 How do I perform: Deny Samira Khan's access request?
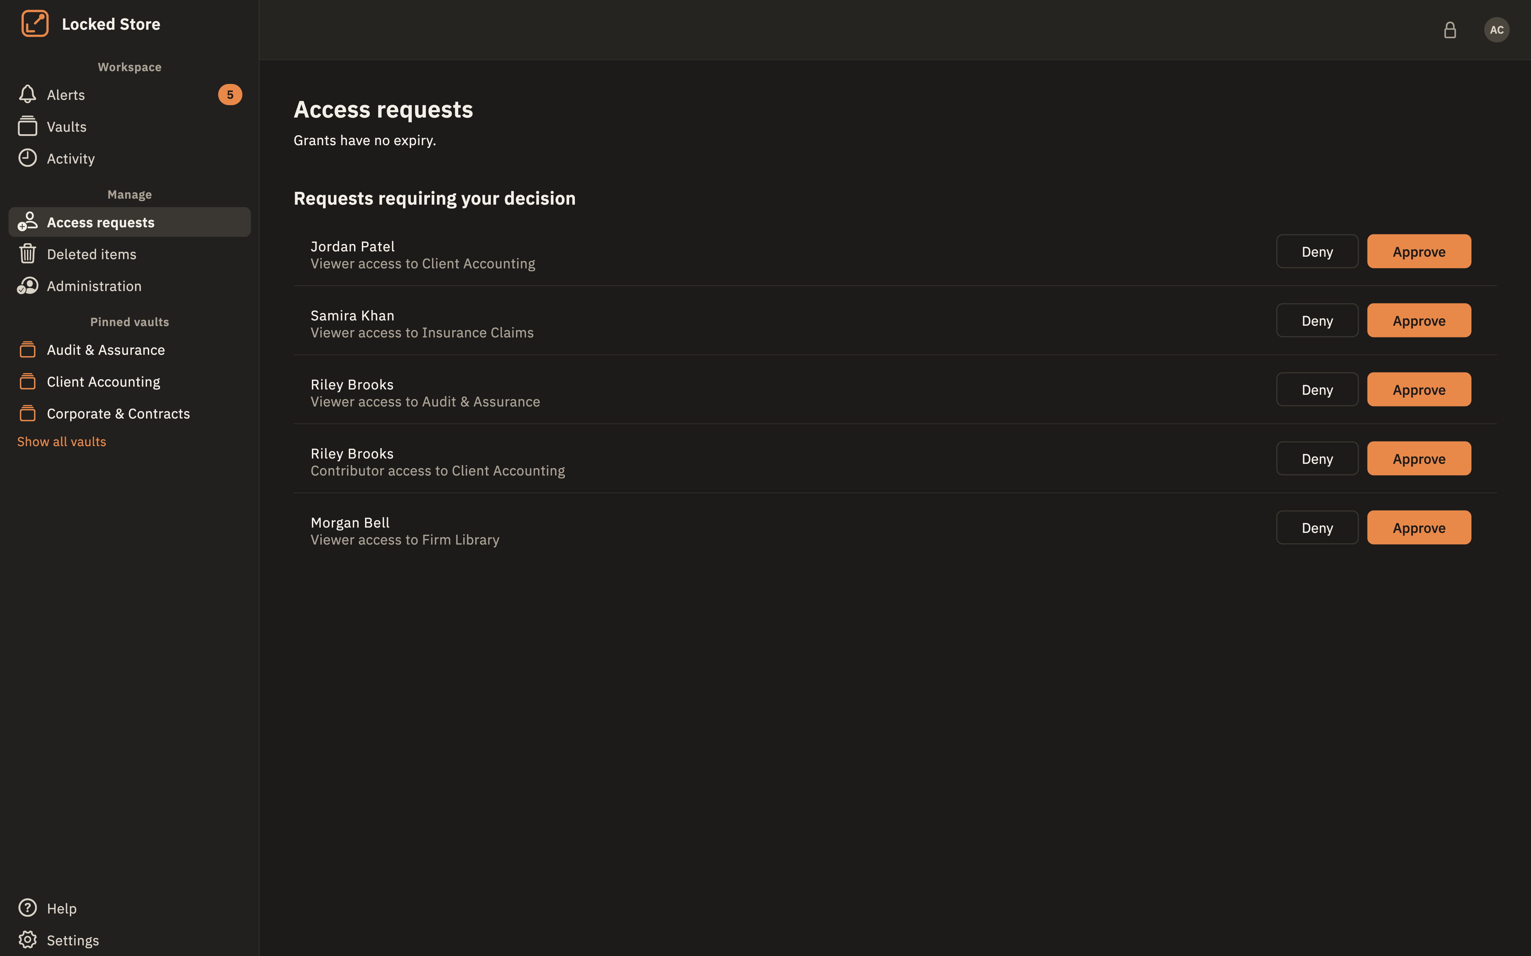pos(1317,320)
